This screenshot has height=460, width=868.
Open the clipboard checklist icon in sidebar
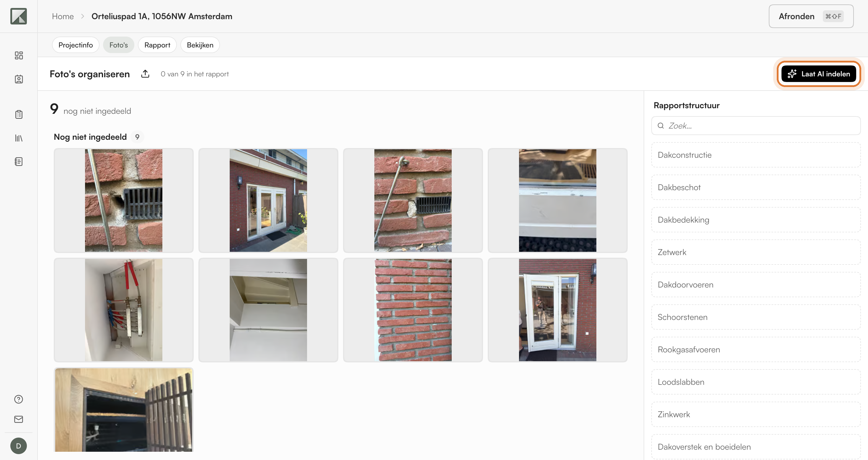click(x=19, y=114)
